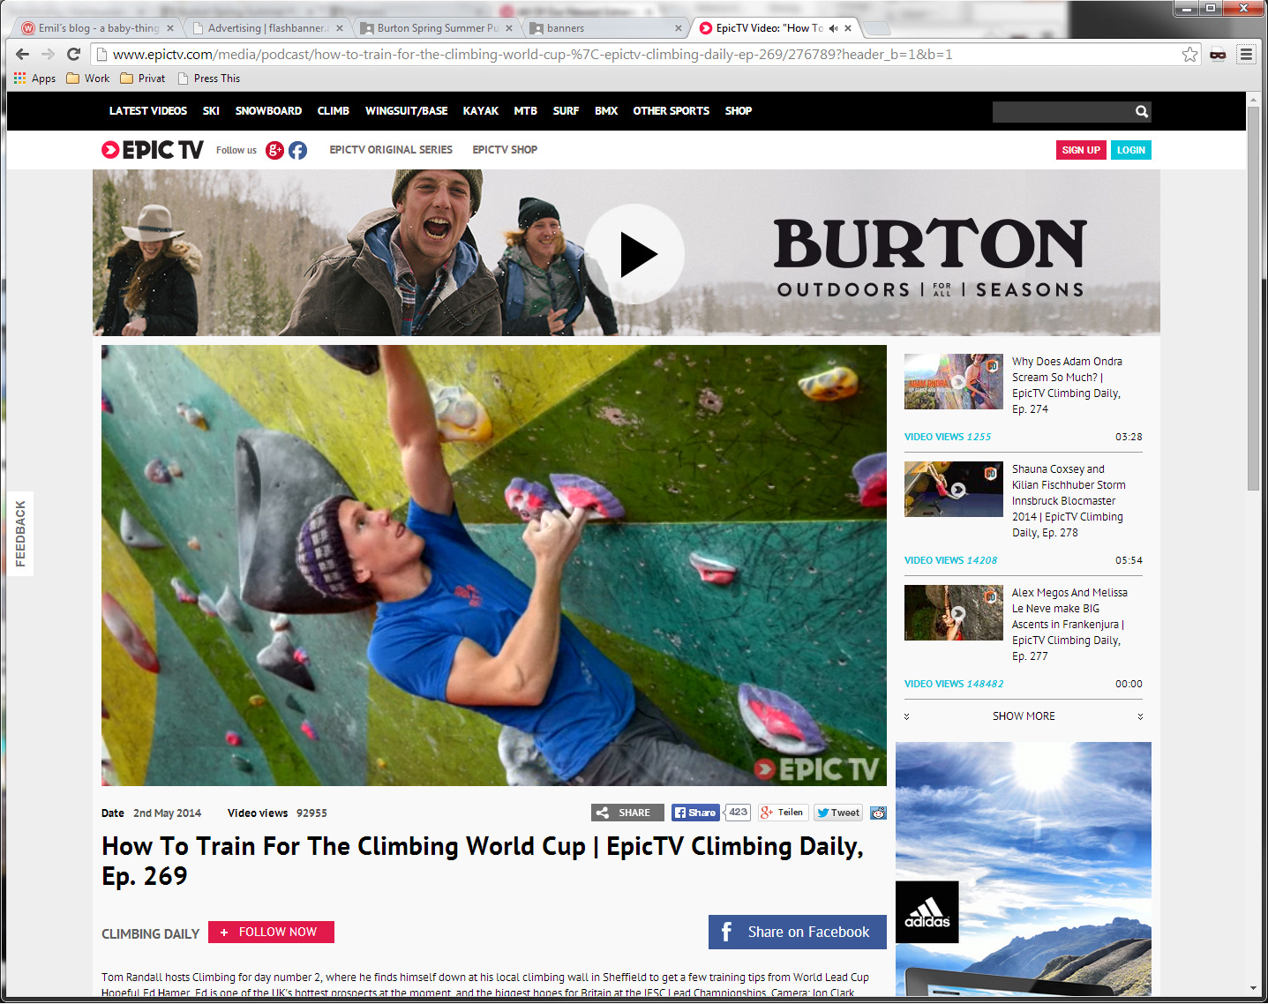Mute the EpicTV tab audio icon

click(833, 28)
